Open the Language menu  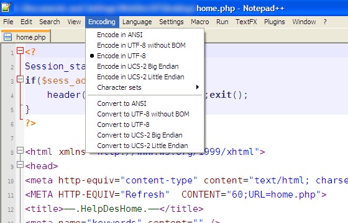137,22
